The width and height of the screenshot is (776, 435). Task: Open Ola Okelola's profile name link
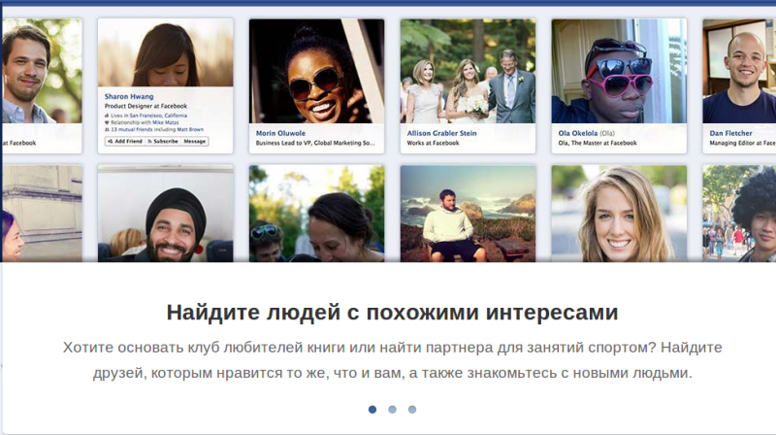pyautogui.click(x=578, y=133)
